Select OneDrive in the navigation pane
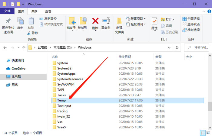 point(17,69)
